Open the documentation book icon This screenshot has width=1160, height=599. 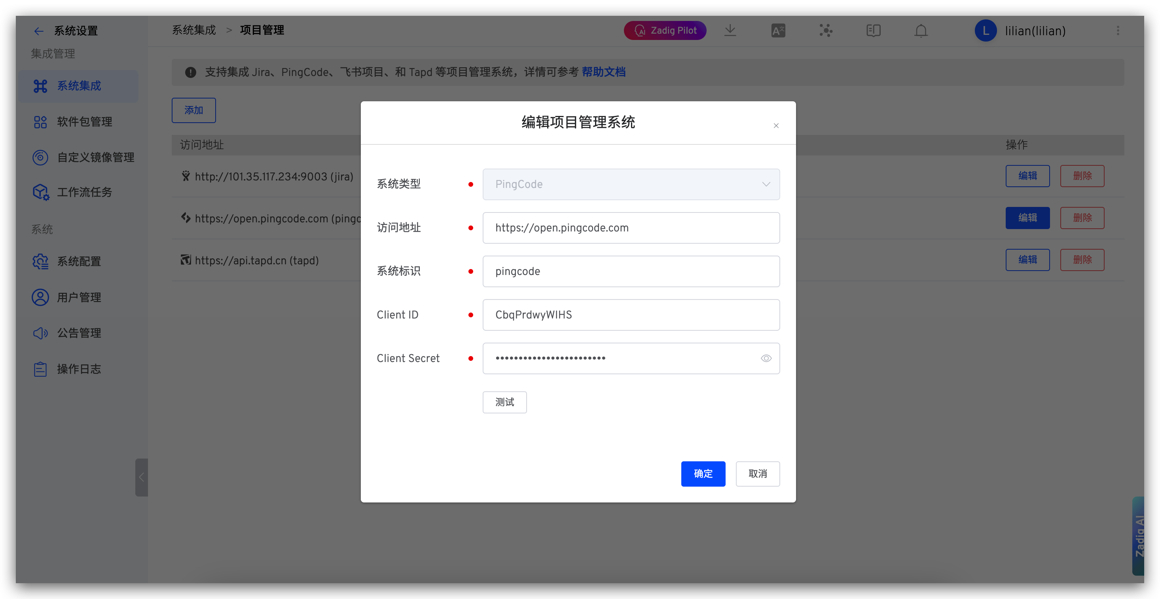click(873, 30)
